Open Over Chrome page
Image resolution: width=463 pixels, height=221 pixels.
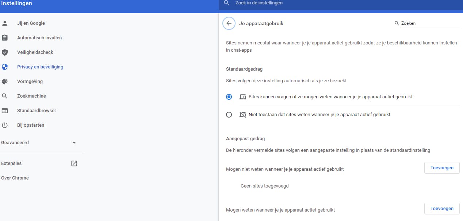[x=15, y=178]
